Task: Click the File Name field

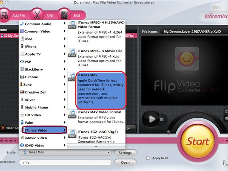Action: (x=194, y=32)
